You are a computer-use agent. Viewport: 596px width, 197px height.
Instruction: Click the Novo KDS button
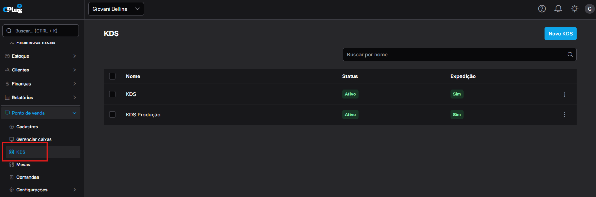(x=561, y=34)
